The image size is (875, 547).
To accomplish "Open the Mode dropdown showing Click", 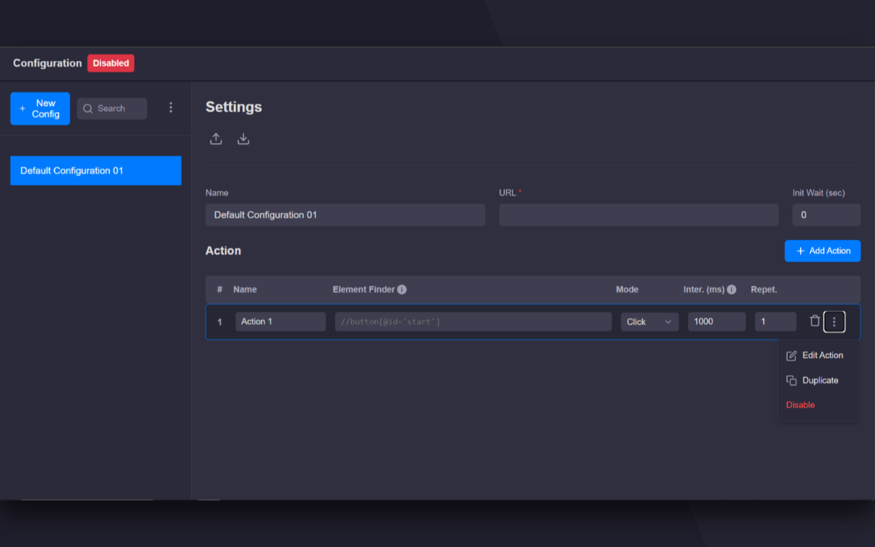I will point(649,321).
